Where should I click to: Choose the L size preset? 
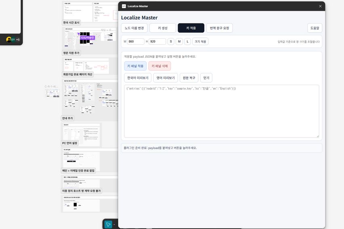pos(188,42)
